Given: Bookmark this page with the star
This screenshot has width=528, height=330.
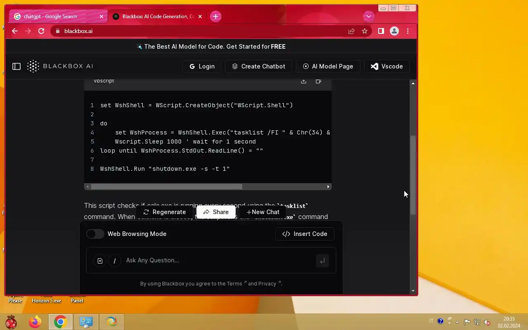Looking at the screenshot, I should click(x=365, y=31).
